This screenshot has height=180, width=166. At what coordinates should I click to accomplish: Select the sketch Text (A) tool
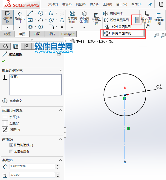click(x=62, y=20)
